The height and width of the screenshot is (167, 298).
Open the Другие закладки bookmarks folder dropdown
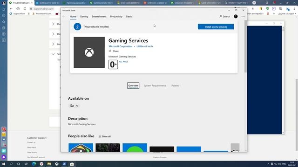click(x=287, y=13)
